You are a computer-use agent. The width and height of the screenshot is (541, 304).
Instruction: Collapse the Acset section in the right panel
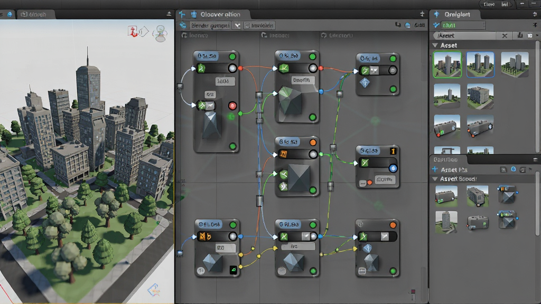tap(435, 45)
